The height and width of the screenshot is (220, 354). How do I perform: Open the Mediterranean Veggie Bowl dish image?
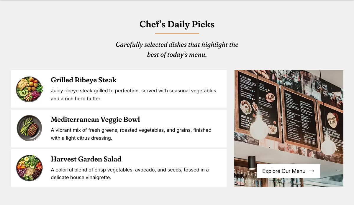pyautogui.click(x=29, y=128)
